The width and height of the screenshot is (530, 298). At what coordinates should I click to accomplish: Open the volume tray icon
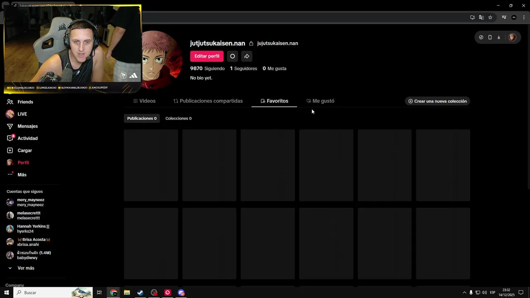[484, 293]
